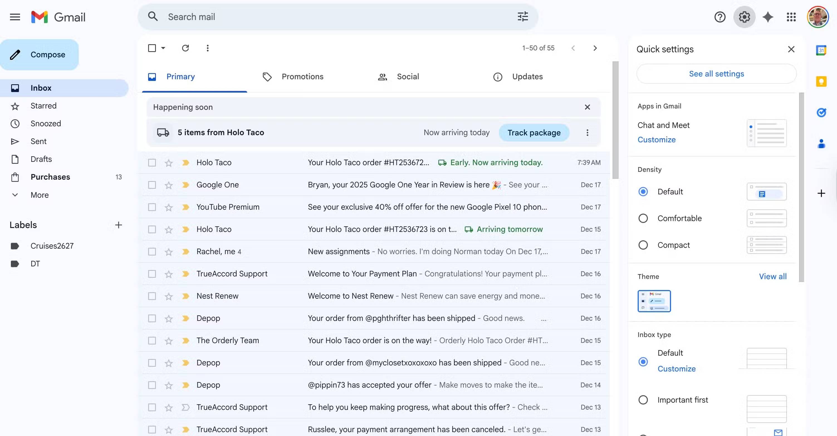
Task: Star the Google One email
Action: tap(169, 185)
